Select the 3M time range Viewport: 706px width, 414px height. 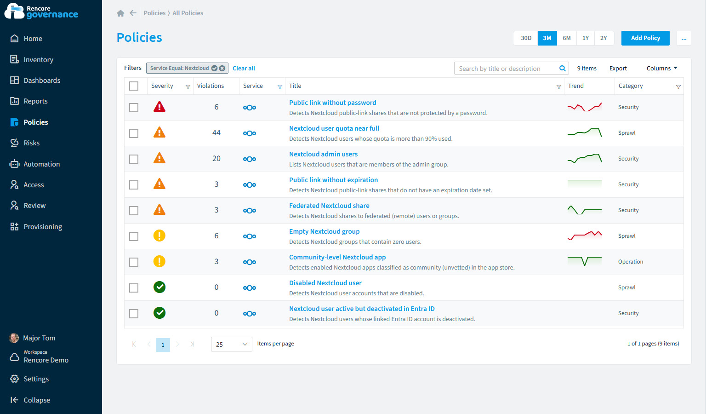547,38
